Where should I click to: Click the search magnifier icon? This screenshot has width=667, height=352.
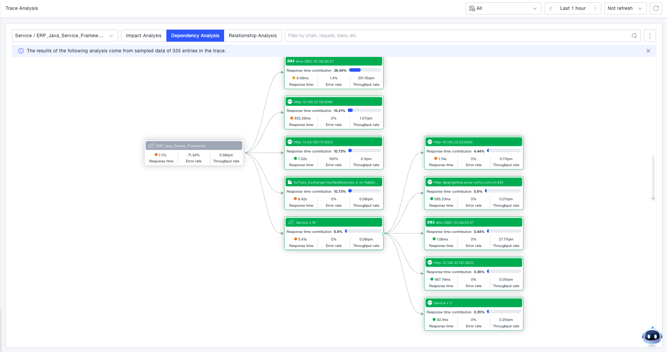tap(634, 36)
